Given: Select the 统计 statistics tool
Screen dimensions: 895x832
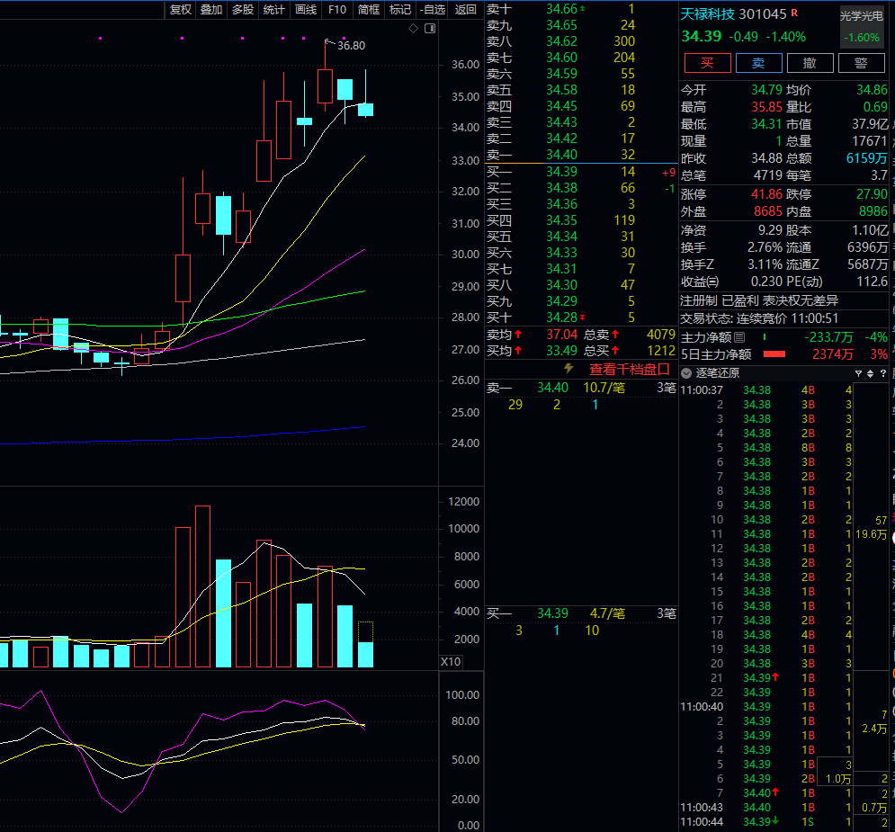Looking at the screenshot, I should tap(274, 10).
